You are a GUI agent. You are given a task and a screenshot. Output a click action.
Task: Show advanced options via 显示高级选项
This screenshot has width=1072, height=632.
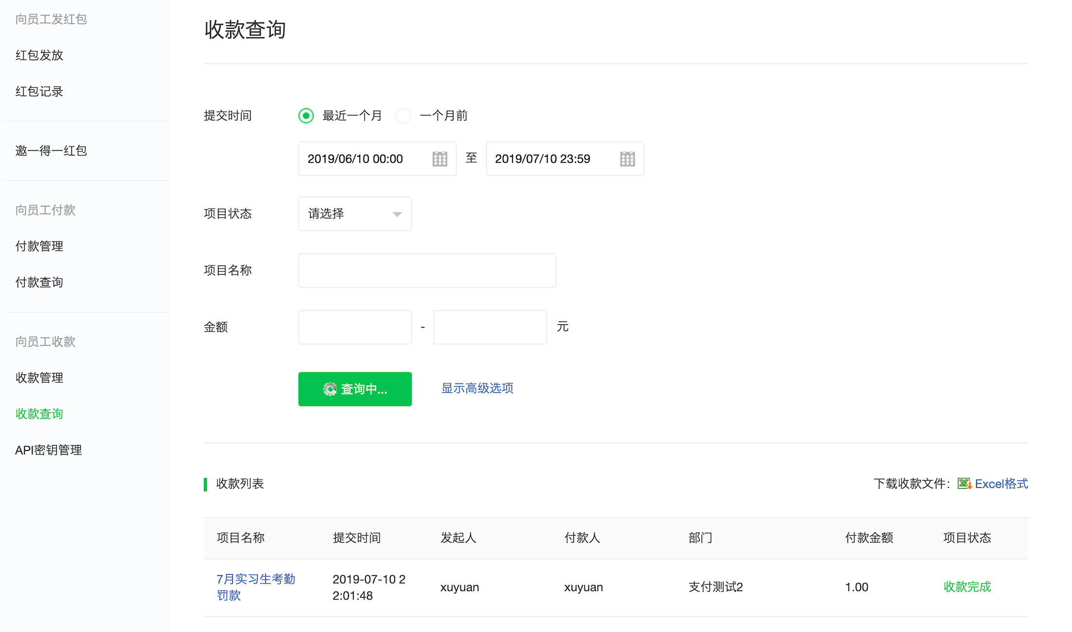pyautogui.click(x=477, y=388)
